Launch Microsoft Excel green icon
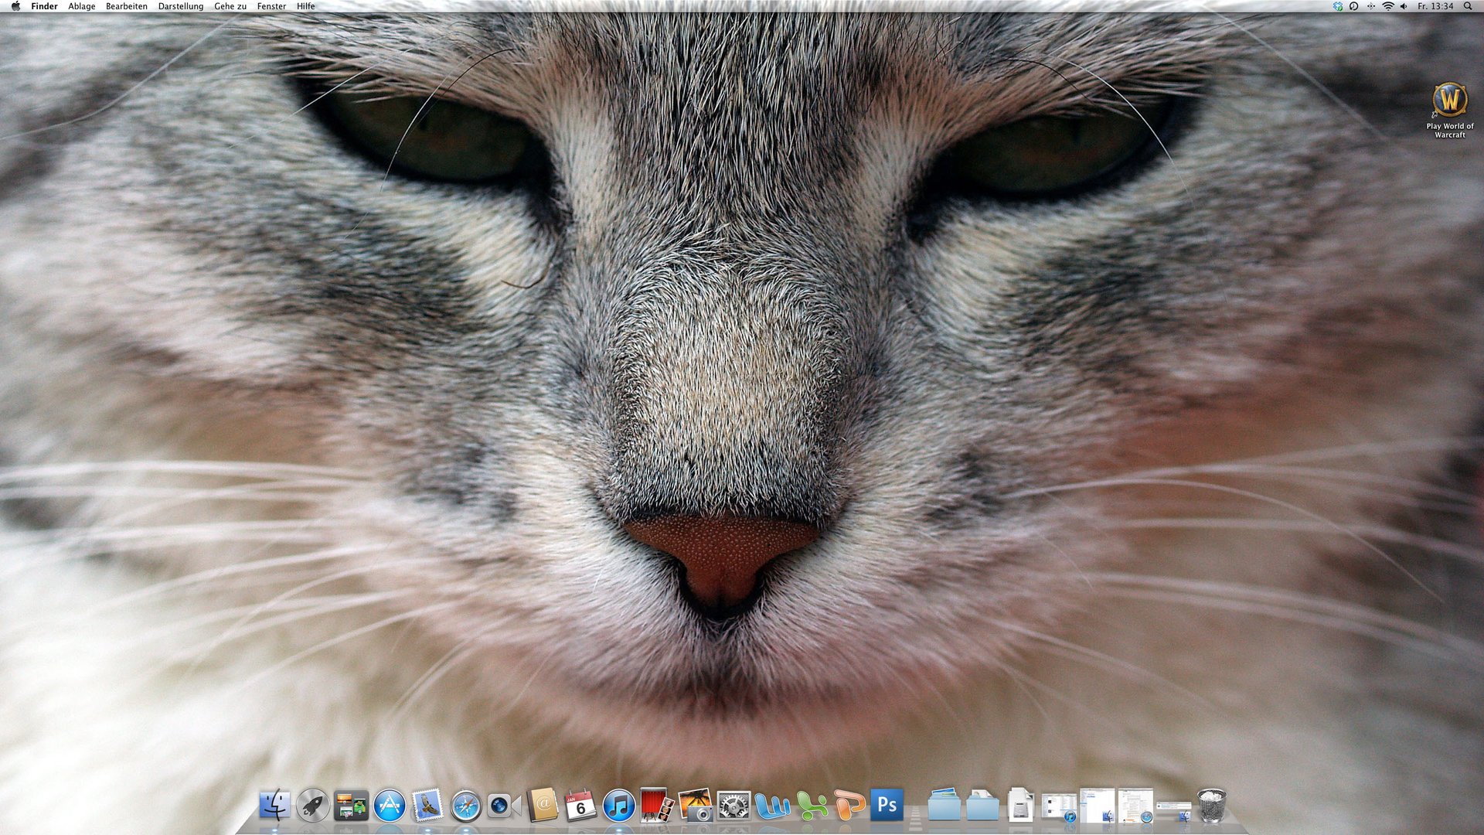 coord(811,806)
